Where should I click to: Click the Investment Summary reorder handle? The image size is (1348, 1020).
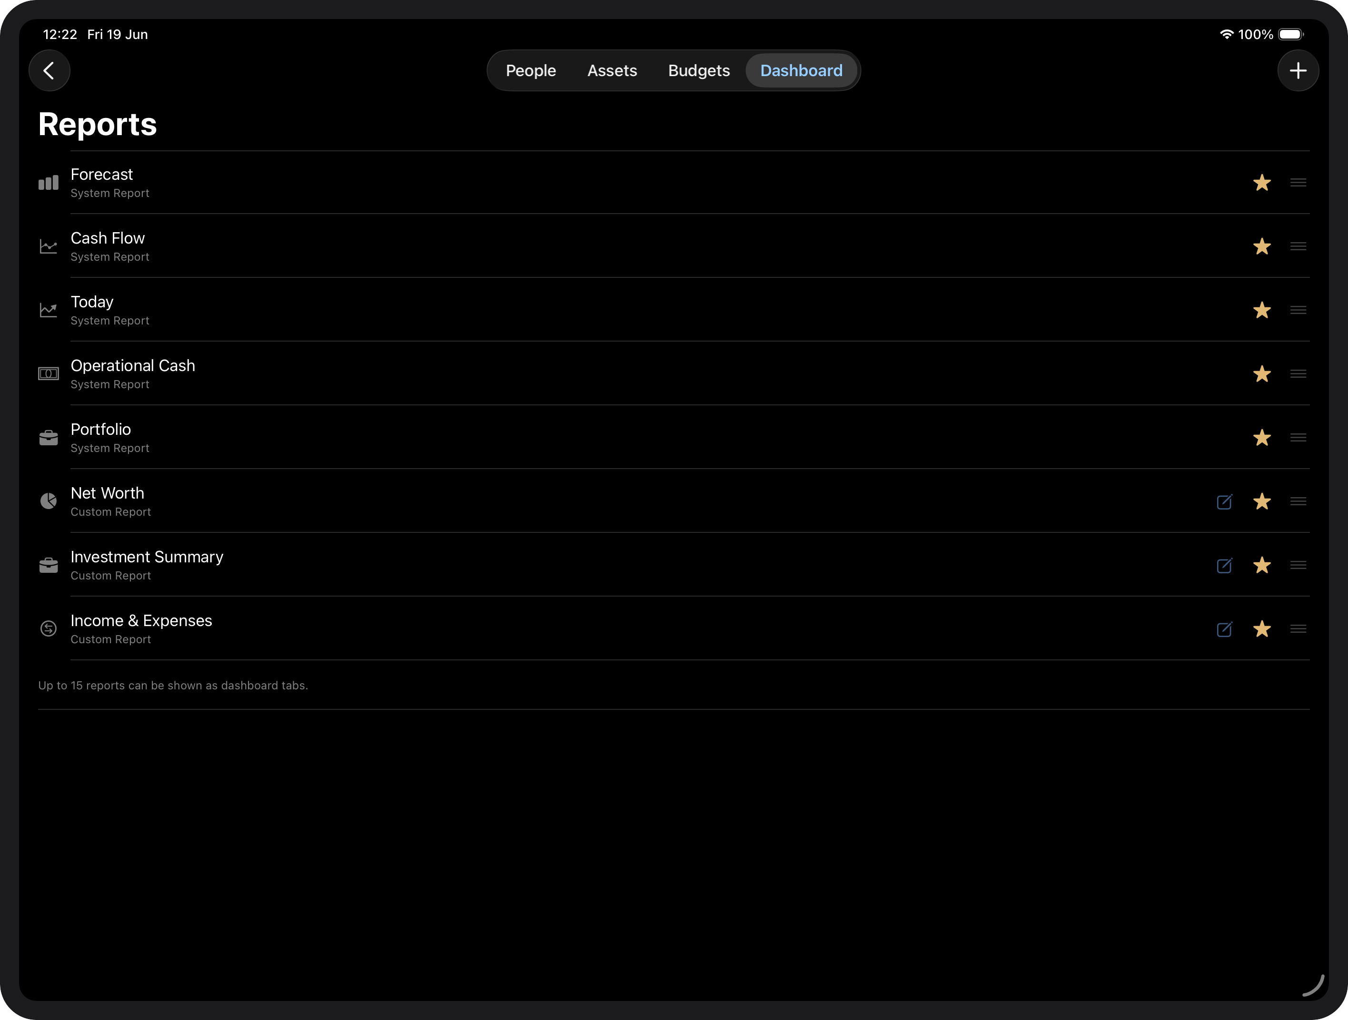click(1298, 565)
